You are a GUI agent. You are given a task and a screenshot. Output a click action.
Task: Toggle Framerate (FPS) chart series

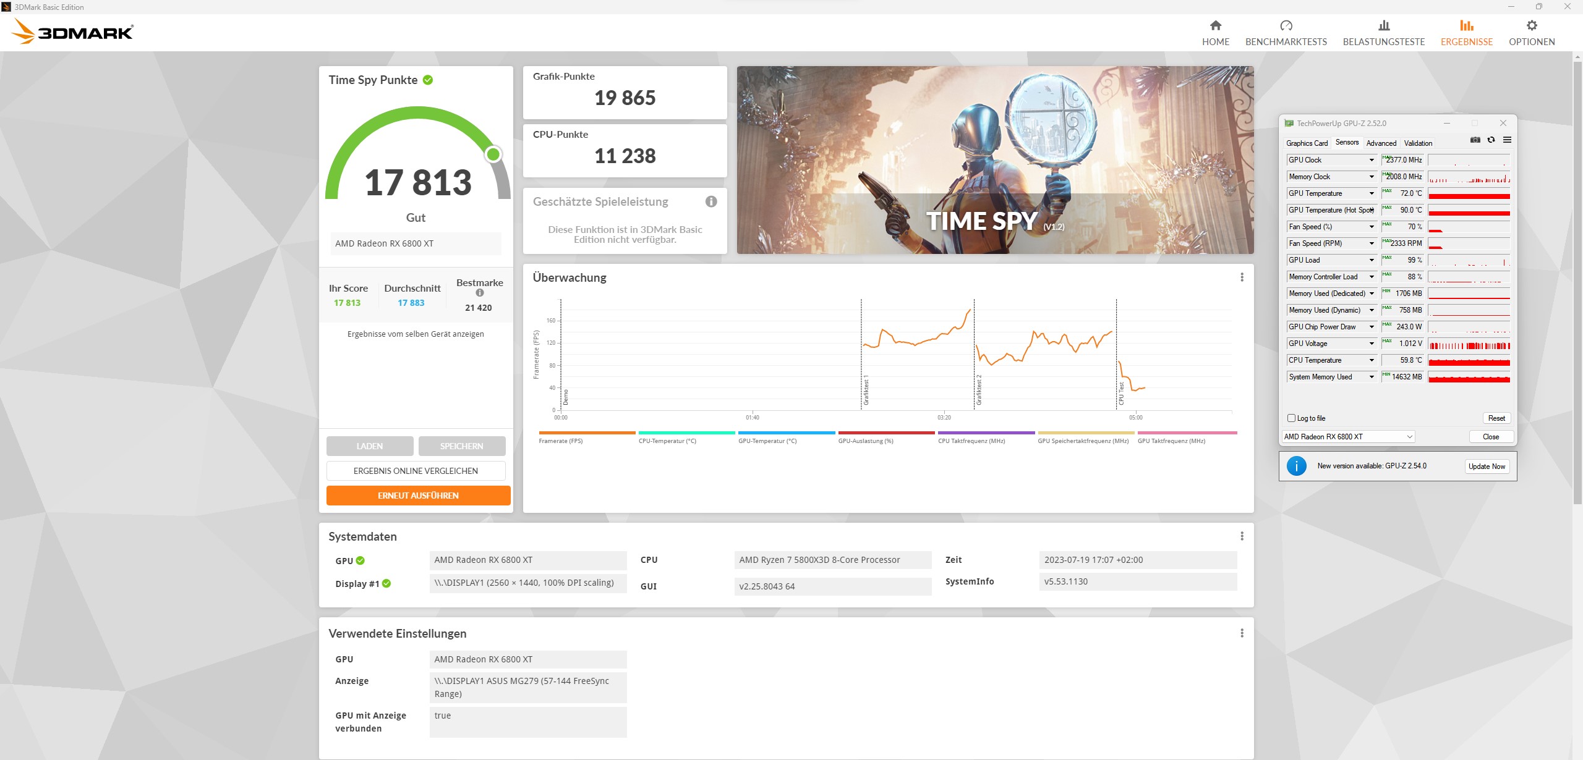(587, 437)
